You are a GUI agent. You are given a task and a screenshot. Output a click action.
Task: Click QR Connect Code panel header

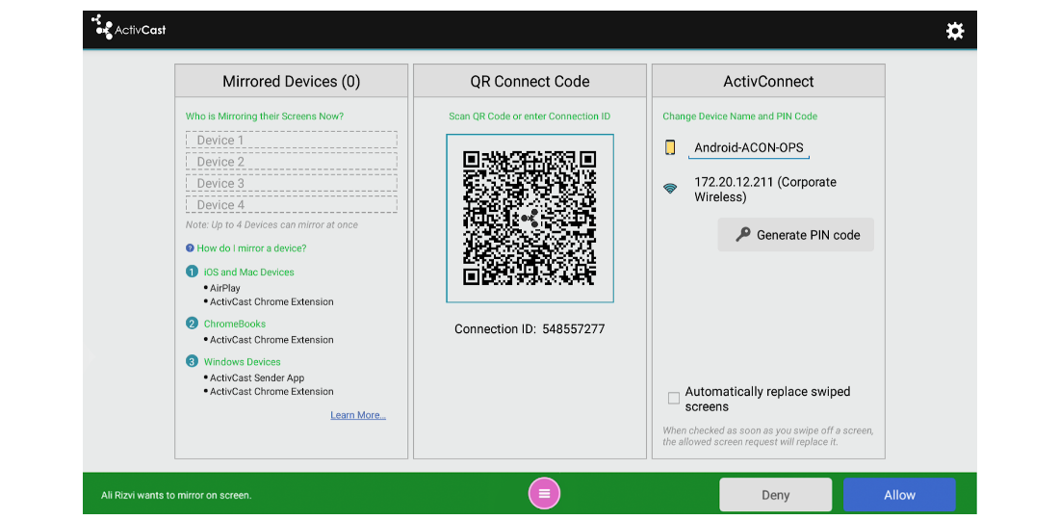[x=529, y=81]
